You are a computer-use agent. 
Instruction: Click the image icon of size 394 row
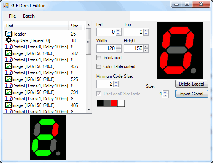8,92
